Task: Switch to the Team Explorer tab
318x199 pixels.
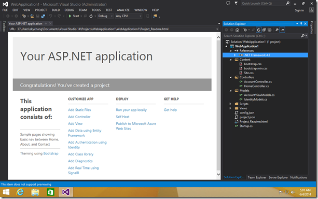Action: coord(257,178)
